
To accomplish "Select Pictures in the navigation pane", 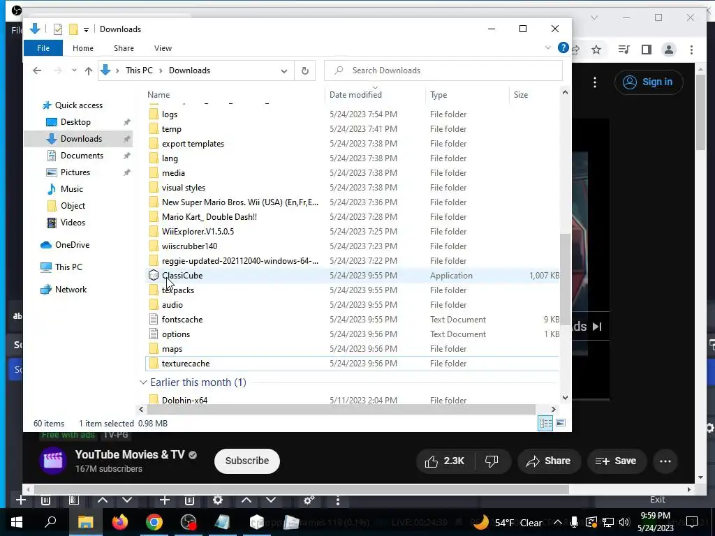I will (75, 172).
